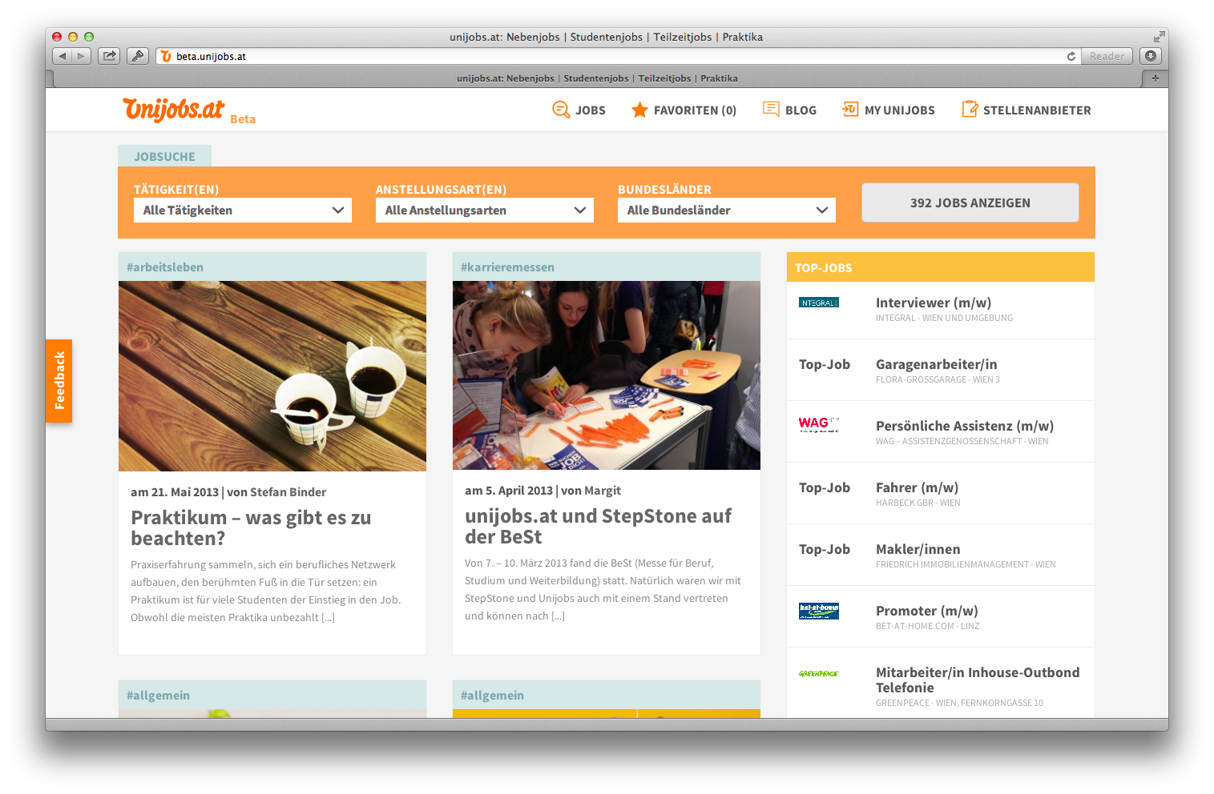Click author text 'von Stefan Binder'
Image resolution: width=1214 pixels, height=794 pixels.
click(276, 492)
